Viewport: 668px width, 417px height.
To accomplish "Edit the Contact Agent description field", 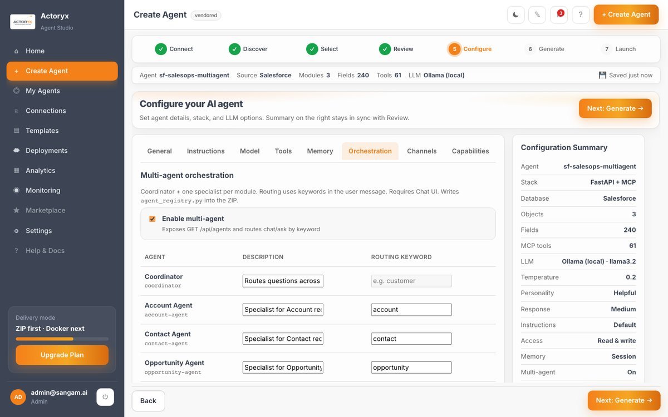I will 283,339.
